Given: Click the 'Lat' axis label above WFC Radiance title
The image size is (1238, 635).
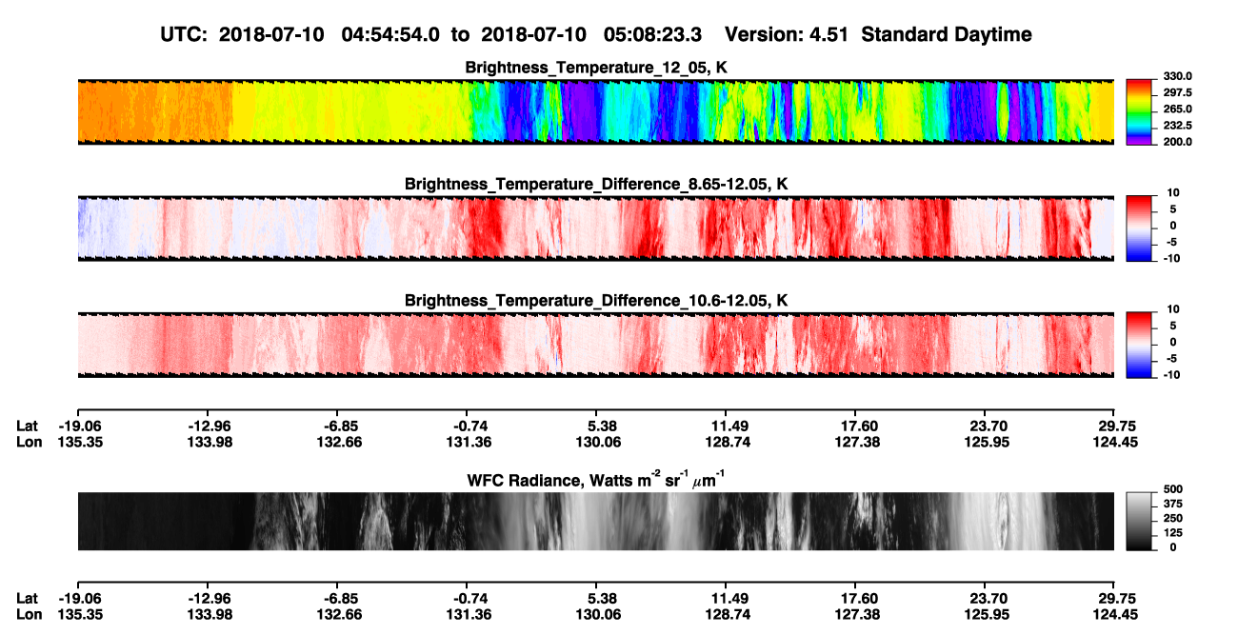Looking at the screenshot, I should (27, 427).
